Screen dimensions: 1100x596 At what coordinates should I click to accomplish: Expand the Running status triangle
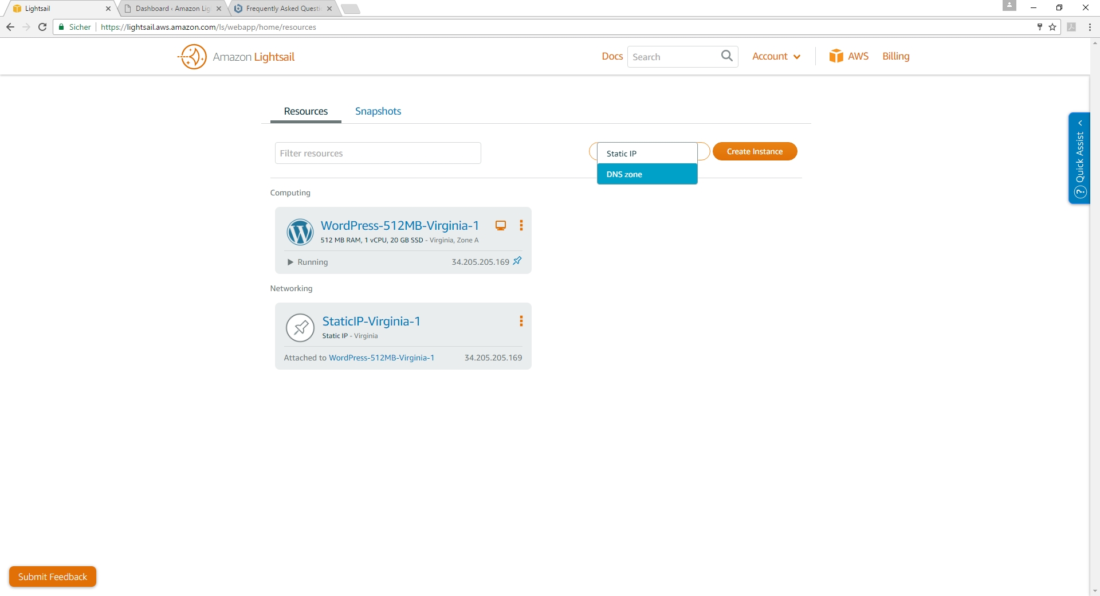click(290, 262)
